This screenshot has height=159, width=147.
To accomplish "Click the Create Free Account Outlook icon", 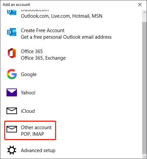I will click(12, 32).
